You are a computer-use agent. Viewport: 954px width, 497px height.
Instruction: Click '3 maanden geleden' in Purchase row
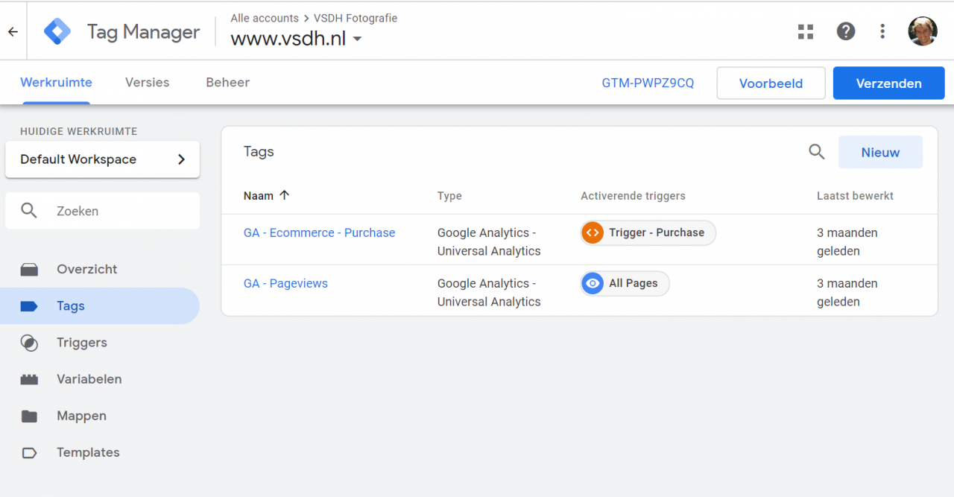pos(847,241)
